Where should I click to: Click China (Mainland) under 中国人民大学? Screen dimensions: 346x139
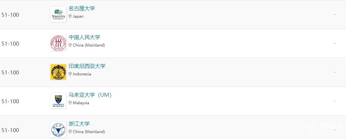pyautogui.click(x=89, y=45)
